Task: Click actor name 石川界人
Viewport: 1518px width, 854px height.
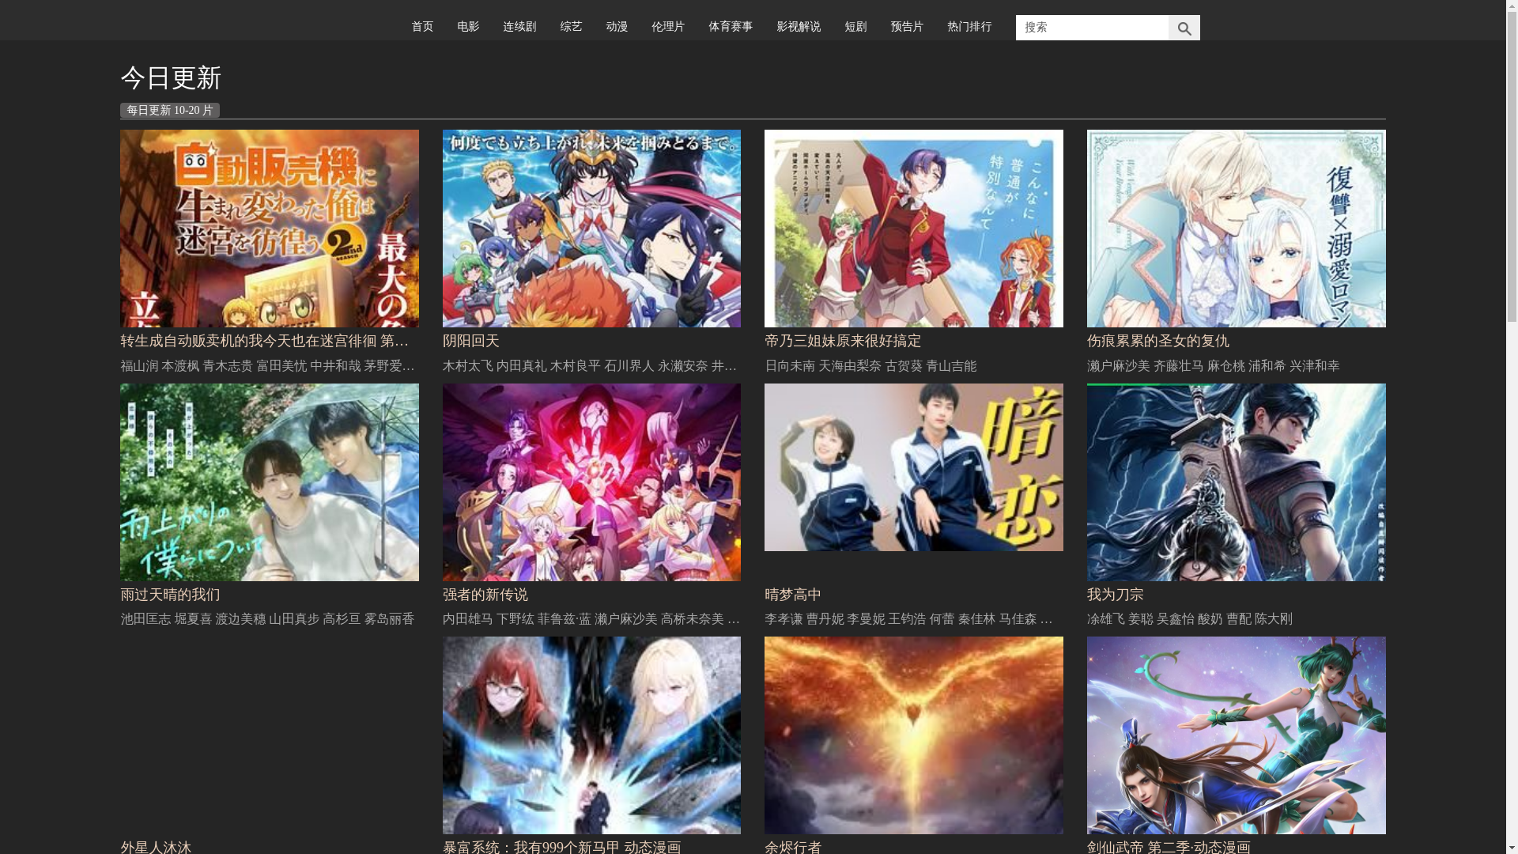Action: click(x=629, y=366)
